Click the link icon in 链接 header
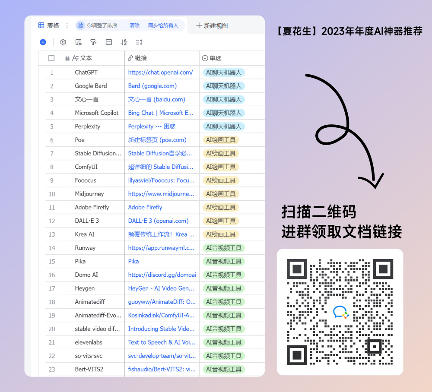 pos(130,58)
